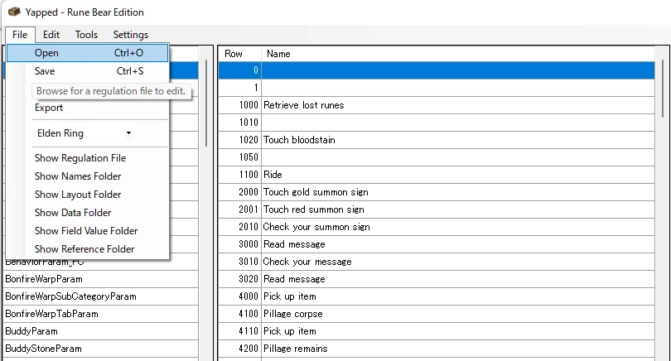Click Show Data Folder
Image resolution: width=671 pixels, height=361 pixels.
point(73,213)
